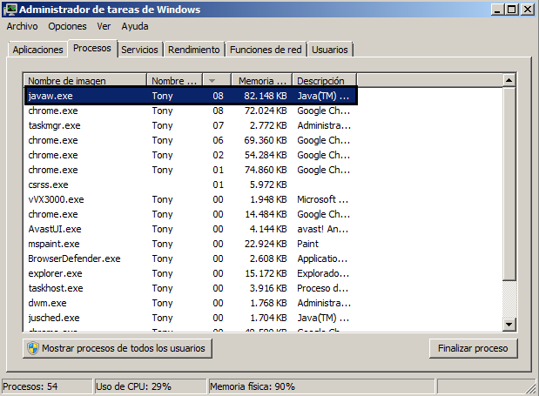This screenshot has width=539, height=396.
Task: Switch to the Usuarios tab
Action: point(330,50)
